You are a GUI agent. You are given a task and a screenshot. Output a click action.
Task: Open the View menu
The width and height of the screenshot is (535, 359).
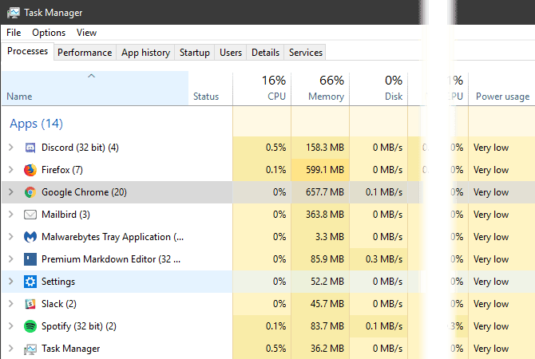click(87, 33)
